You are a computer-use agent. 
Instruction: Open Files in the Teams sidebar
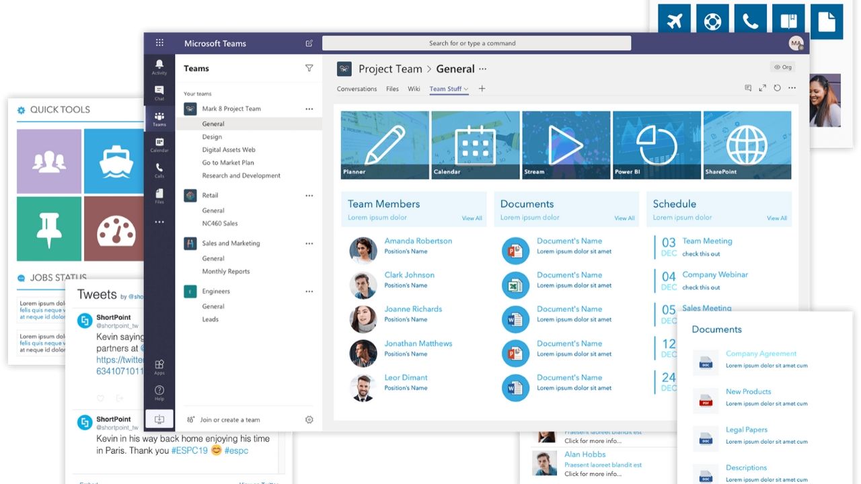159,196
